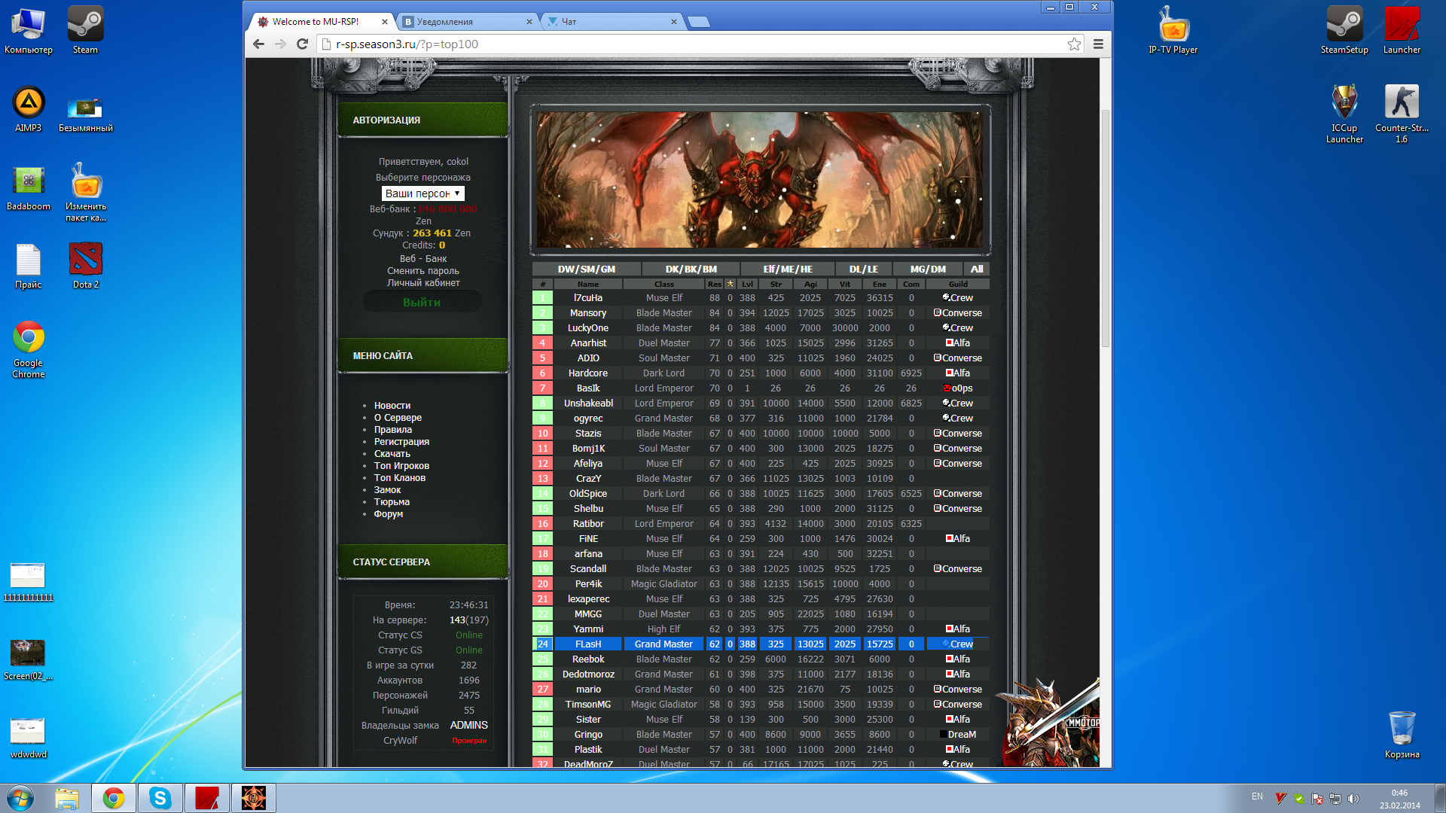Open the Steam desktop shortcut
This screenshot has height=813, width=1446.
click(x=85, y=31)
